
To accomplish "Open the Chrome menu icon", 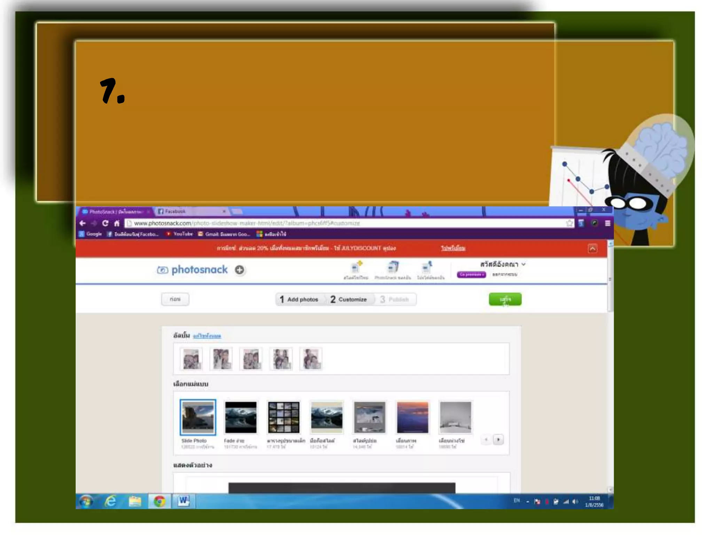I will pyautogui.click(x=608, y=223).
